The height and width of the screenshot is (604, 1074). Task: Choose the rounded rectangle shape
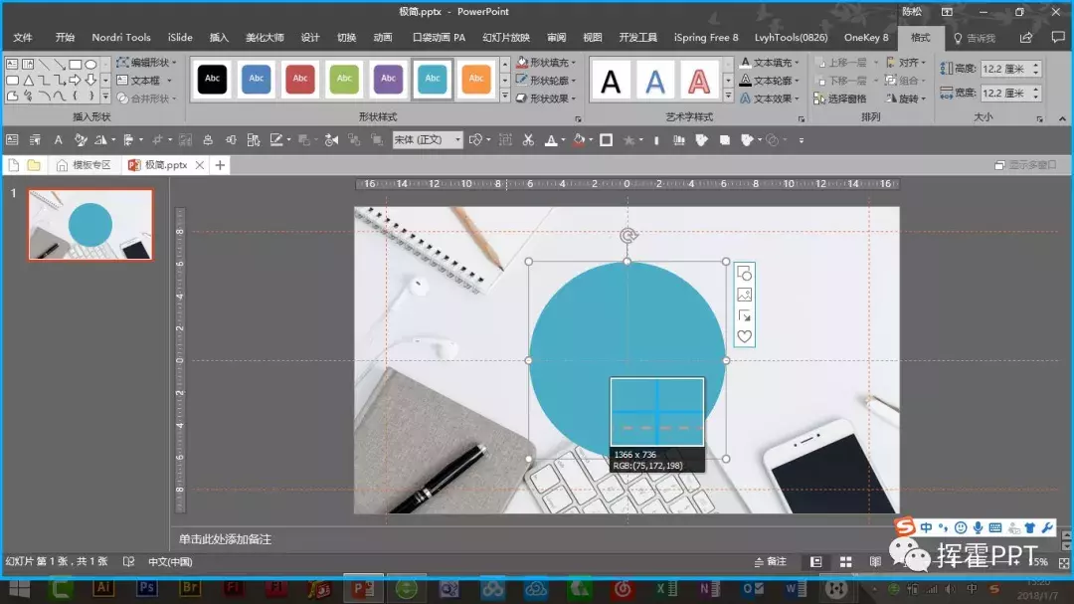tap(12, 81)
